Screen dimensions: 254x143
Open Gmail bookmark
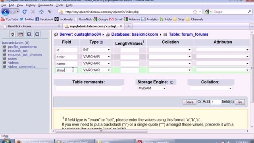(116, 19)
